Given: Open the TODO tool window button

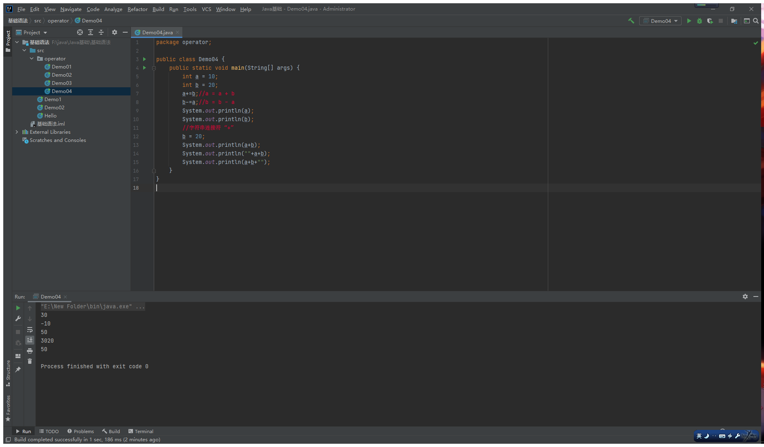Looking at the screenshot, I should click(49, 431).
